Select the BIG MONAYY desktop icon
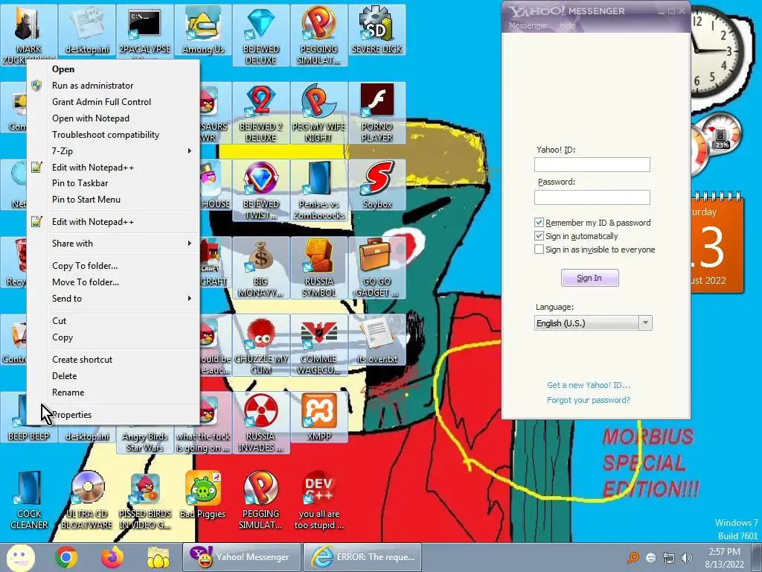This screenshot has height=572, width=762. (x=261, y=267)
